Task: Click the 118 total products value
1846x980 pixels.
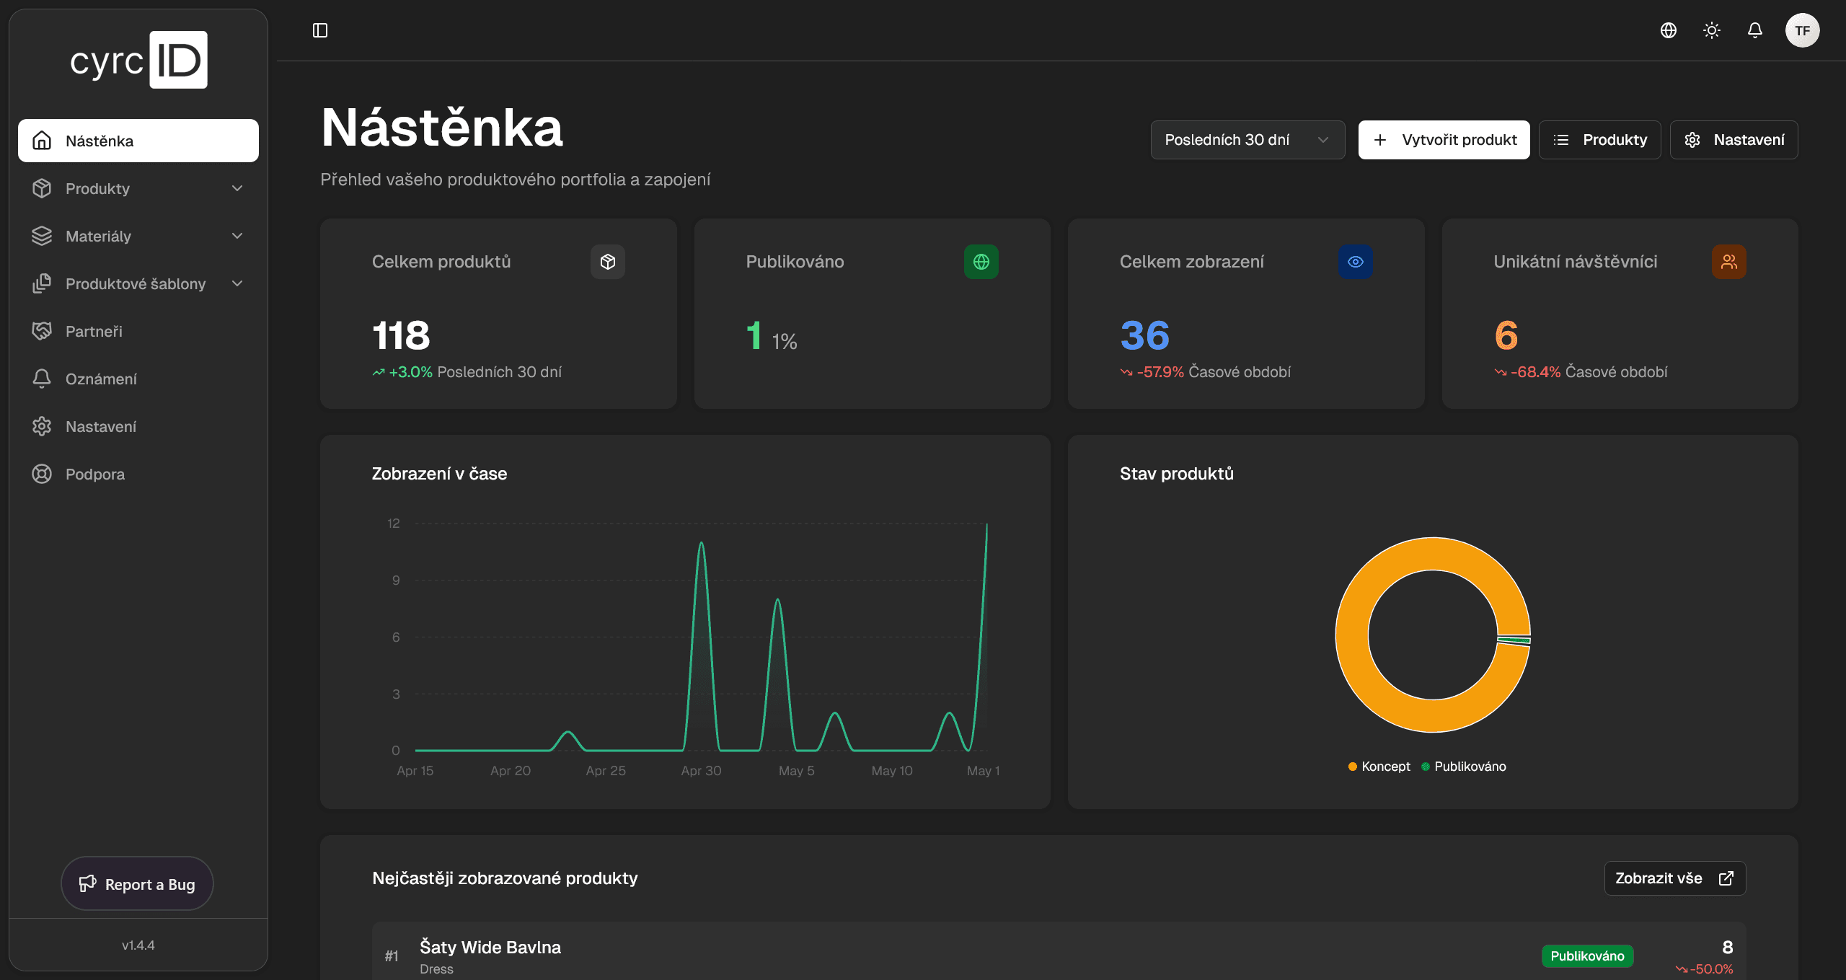Action: click(401, 335)
